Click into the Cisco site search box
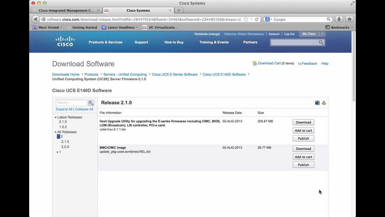 click(294, 42)
